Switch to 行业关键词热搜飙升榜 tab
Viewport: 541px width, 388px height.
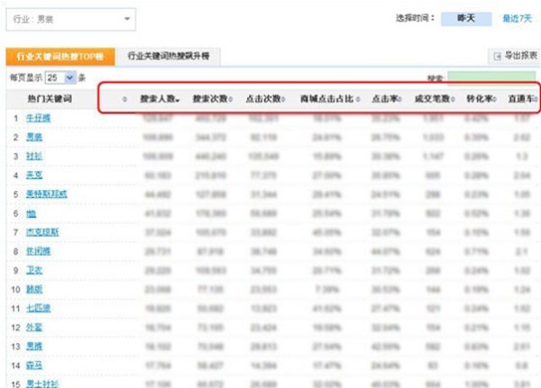pos(169,56)
